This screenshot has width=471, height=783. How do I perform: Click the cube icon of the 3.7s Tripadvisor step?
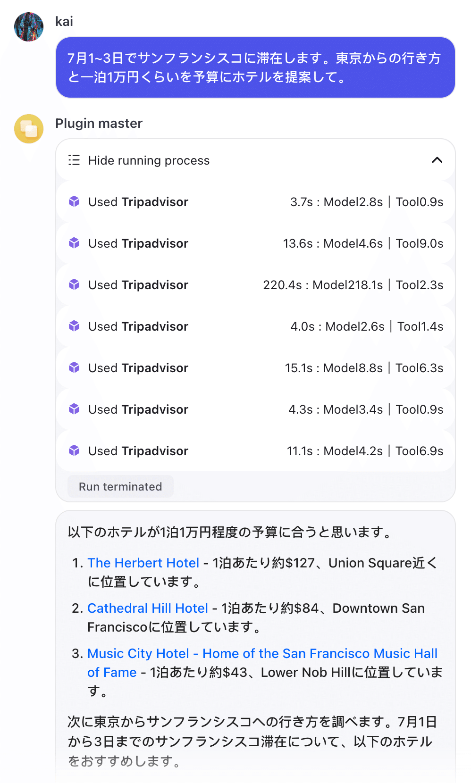click(74, 202)
